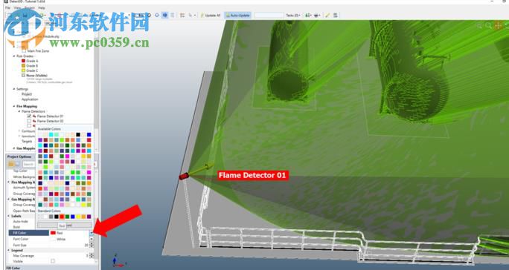509x270 pixels.
Task: Click the text field next to Auto Update
Action: (269, 16)
